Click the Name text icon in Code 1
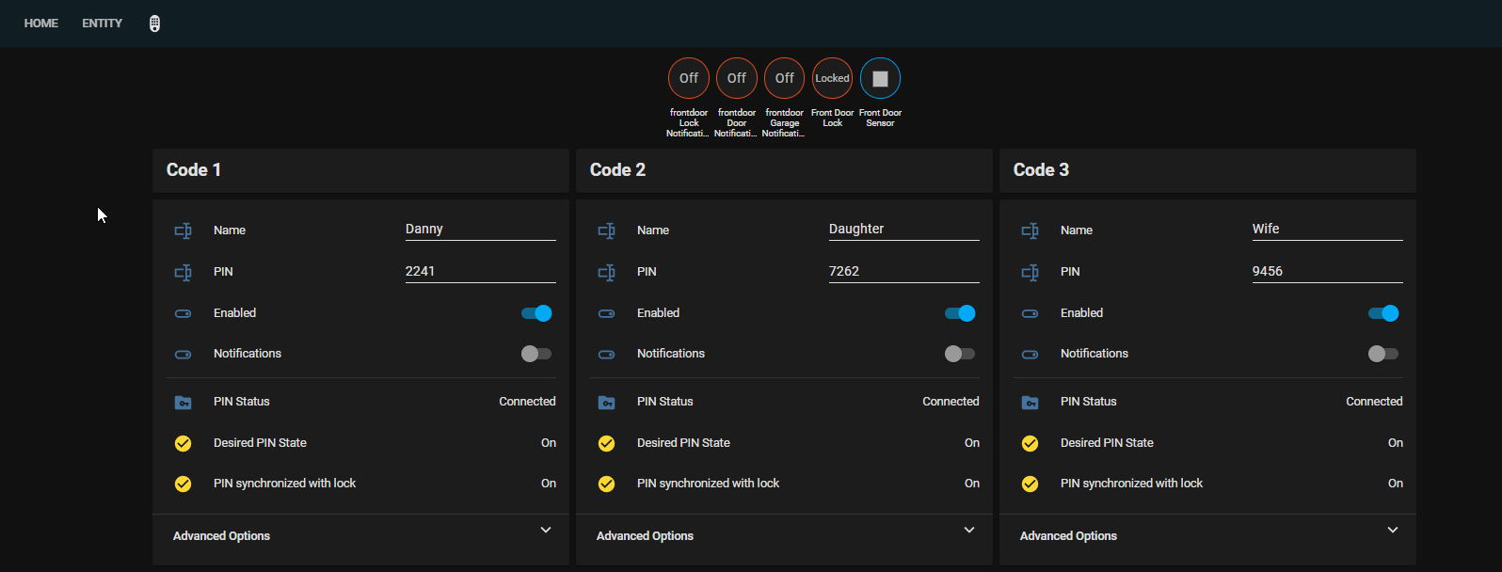Screen dimensions: 1502x572 click(184, 230)
